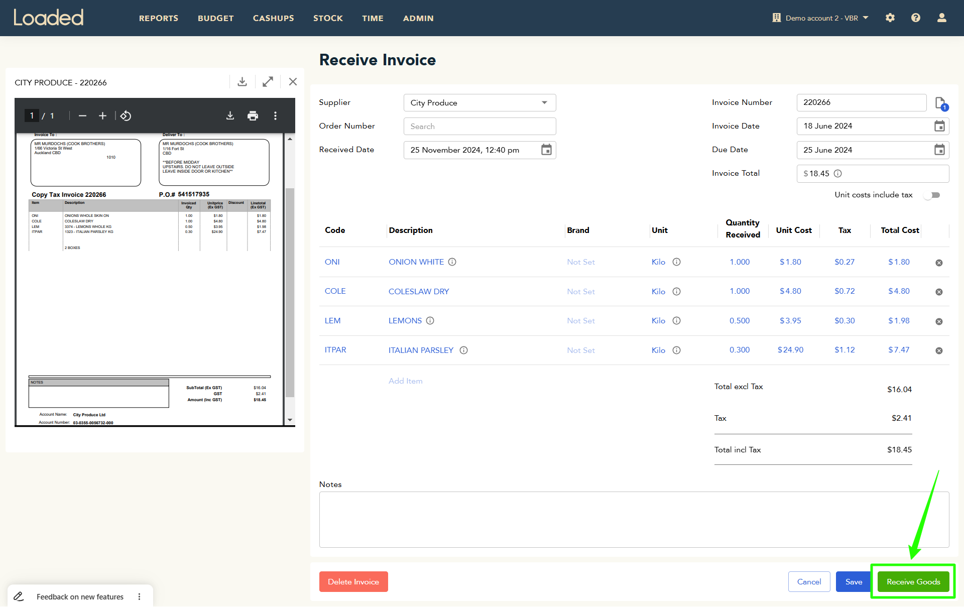The width and height of the screenshot is (964, 607).
Task: Open Received Date calendar picker
Action: pyautogui.click(x=546, y=150)
